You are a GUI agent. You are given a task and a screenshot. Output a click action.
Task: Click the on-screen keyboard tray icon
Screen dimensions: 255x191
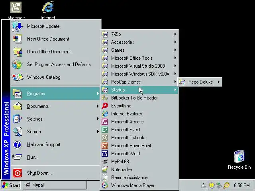204,185
